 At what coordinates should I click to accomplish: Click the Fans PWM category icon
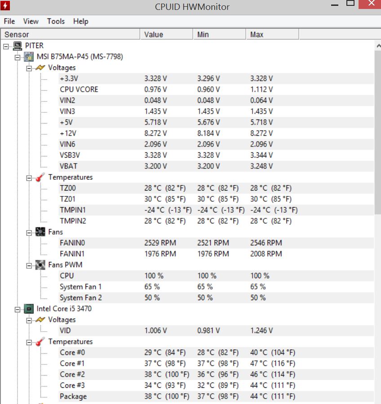[x=40, y=265]
